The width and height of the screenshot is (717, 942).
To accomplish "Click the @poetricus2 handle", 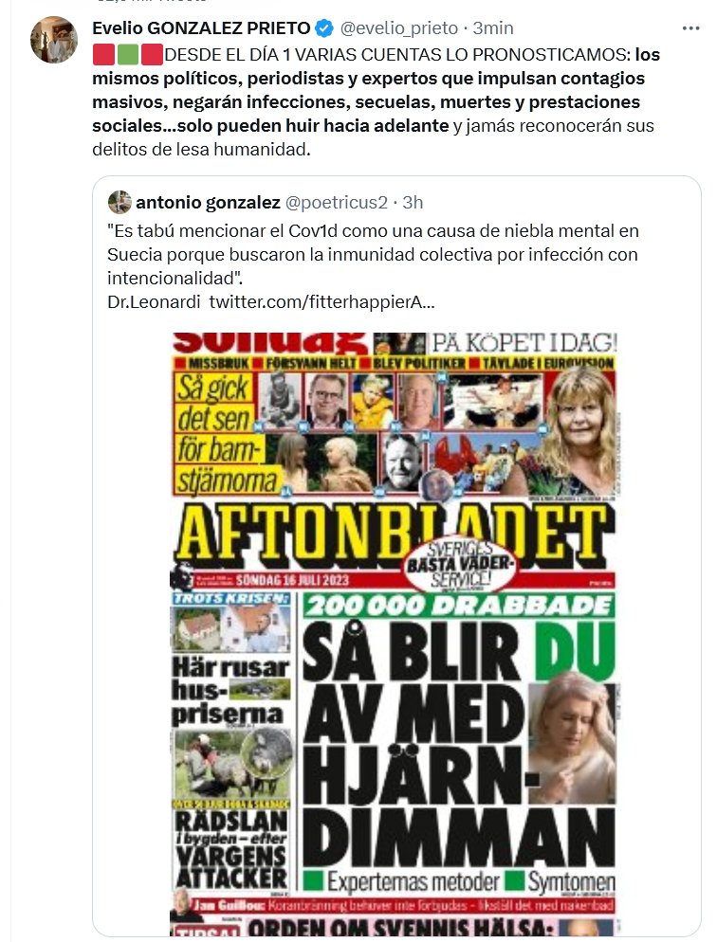I will tap(336, 203).
